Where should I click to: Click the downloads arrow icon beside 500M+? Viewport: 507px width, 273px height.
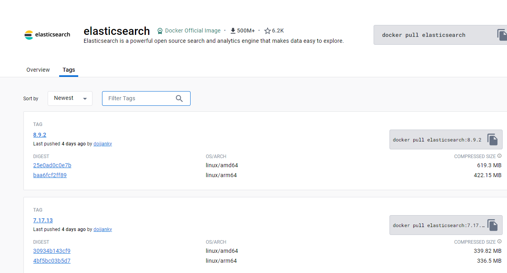(x=233, y=31)
